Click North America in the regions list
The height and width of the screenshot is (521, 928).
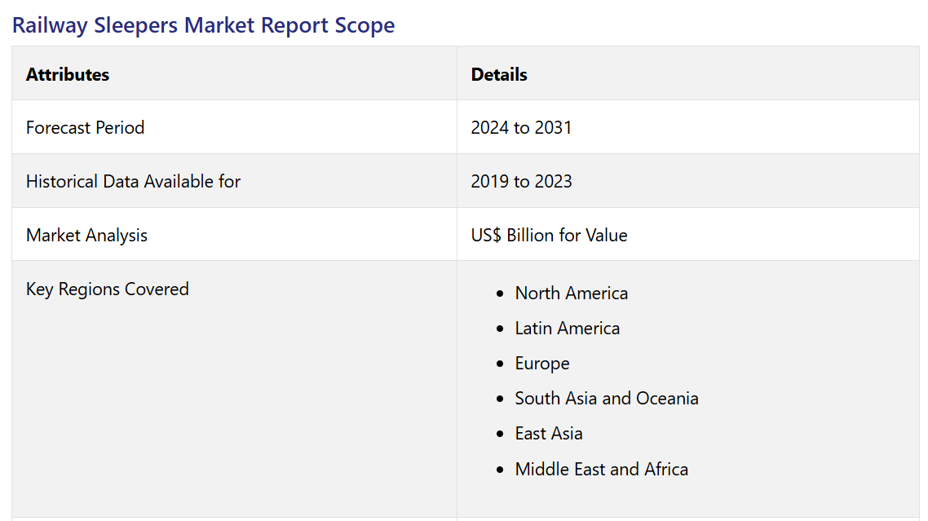(571, 293)
